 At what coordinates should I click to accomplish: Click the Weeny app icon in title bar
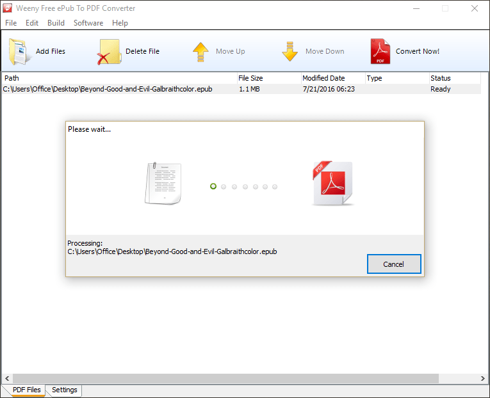7,8
